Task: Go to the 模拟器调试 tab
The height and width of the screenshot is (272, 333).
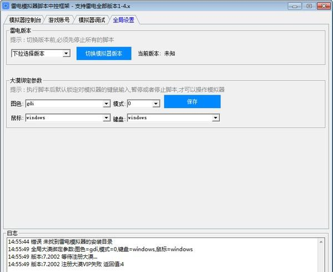Action: click(x=92, y=20)
